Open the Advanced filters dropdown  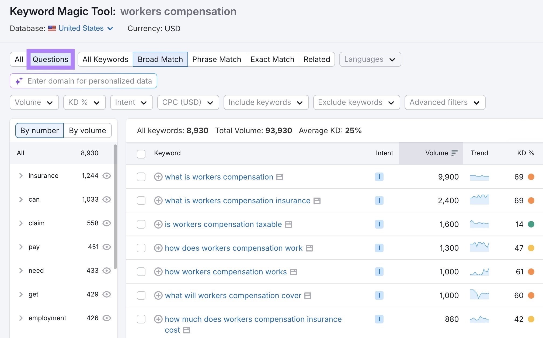(x=445, y=102)
